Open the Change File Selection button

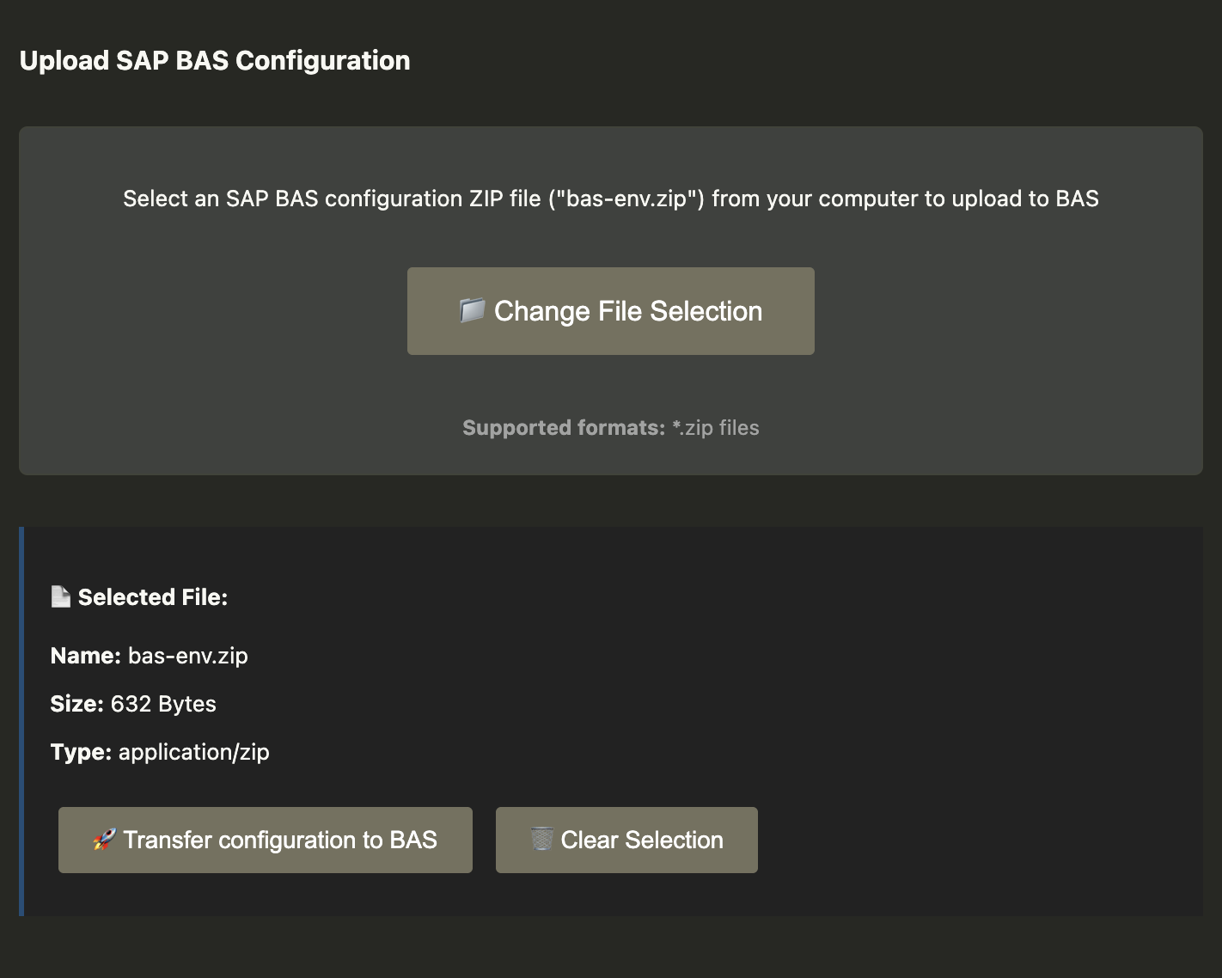coord(610,311)
